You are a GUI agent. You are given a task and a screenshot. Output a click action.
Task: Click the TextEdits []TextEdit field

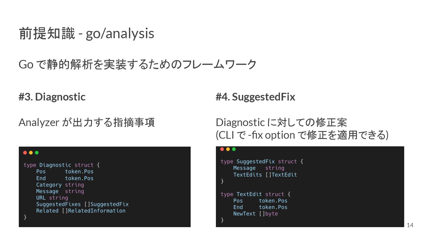(x=265, y=175)
